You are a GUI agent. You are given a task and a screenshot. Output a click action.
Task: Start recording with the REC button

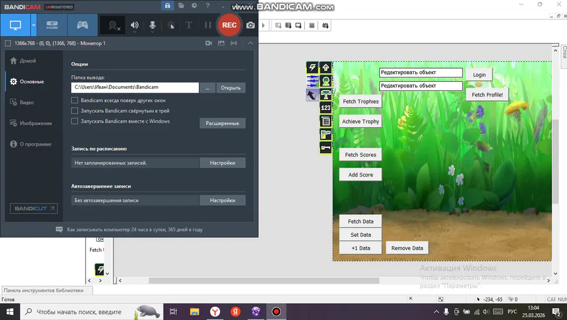(229, 25)
